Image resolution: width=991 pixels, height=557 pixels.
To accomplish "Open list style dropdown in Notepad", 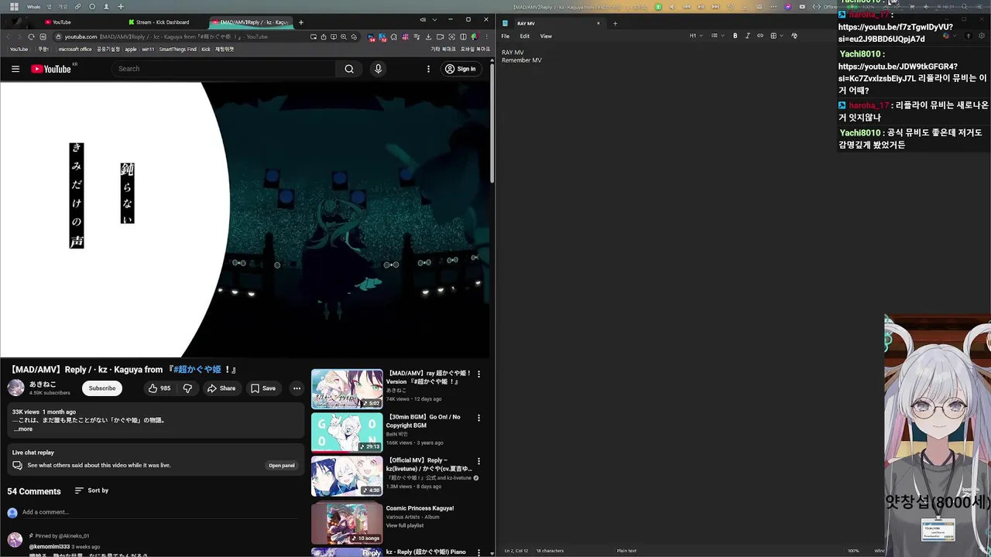I will 716,36.
